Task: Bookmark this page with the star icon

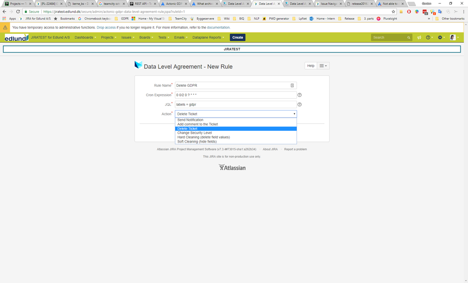Action: 394,12
